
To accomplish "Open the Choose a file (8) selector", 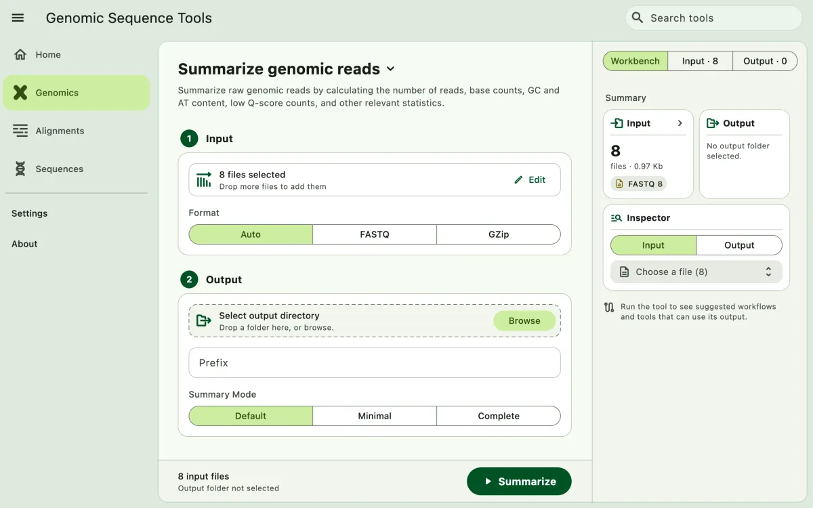I will click(x=696, y=272).
